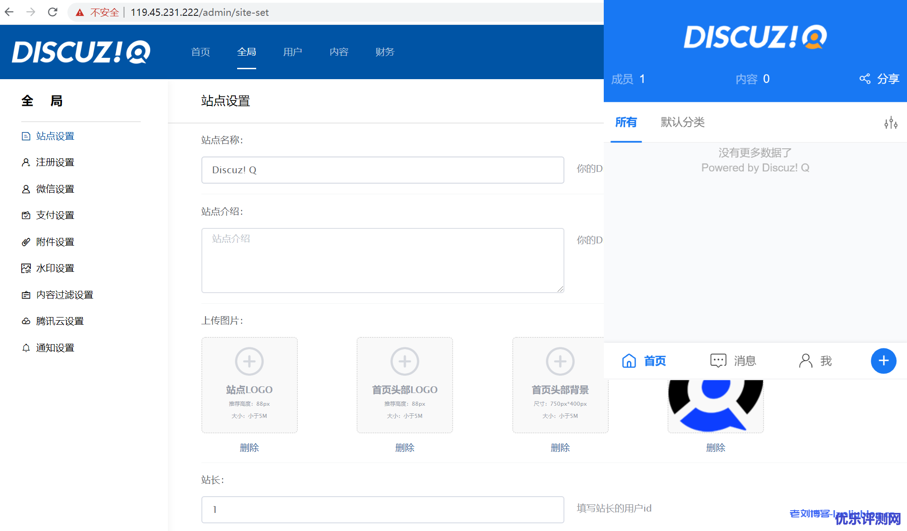Screen dimensions: 907x531
Task: Click the blue plus compose button
Action: point(883,360)
